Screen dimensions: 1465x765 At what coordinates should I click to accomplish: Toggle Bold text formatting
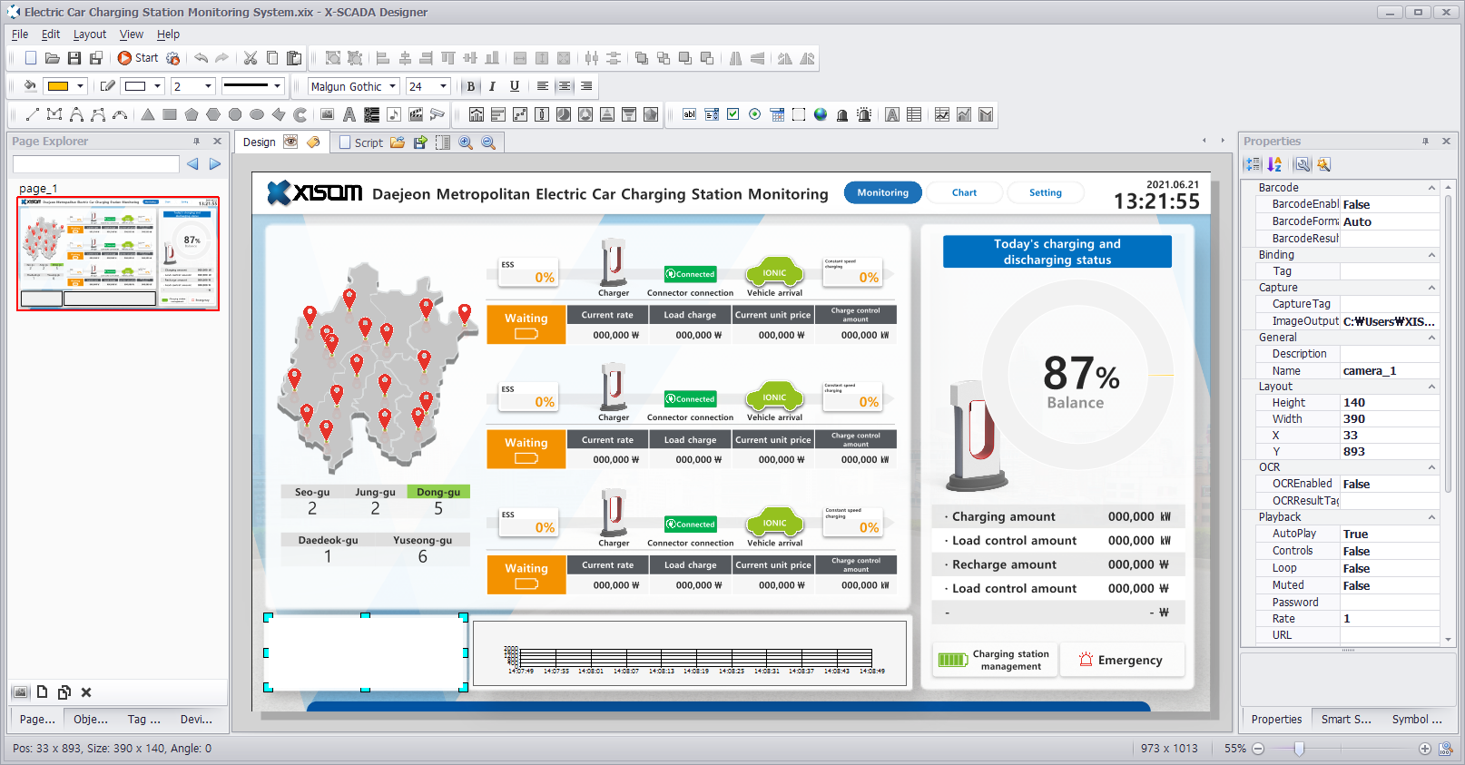[x=470, y=86]
